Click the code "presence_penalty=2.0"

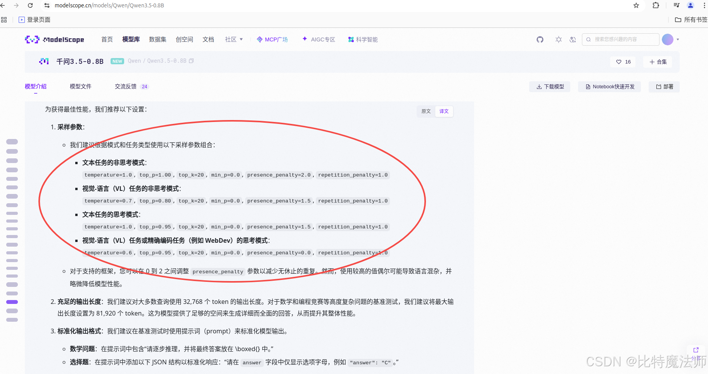tap(279, 175)
